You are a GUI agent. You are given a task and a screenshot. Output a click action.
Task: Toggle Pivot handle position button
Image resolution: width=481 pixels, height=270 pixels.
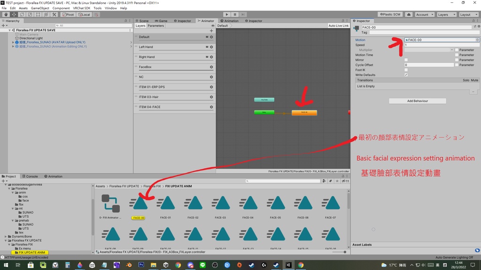pos(68,15)
